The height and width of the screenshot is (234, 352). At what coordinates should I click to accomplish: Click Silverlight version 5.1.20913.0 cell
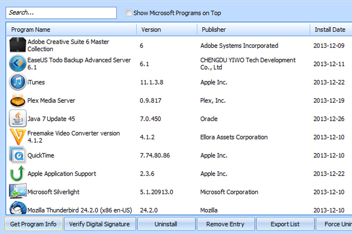coord(157,192)
